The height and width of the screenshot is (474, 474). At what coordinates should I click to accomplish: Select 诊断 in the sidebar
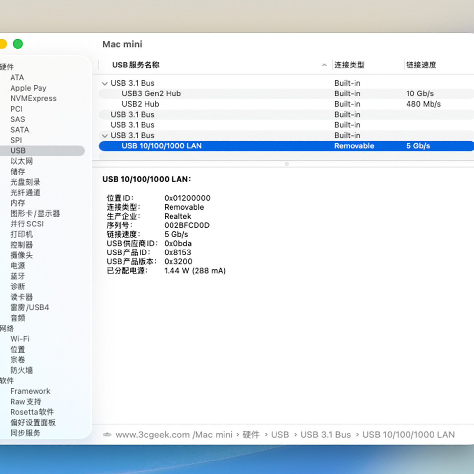[17, 287]
